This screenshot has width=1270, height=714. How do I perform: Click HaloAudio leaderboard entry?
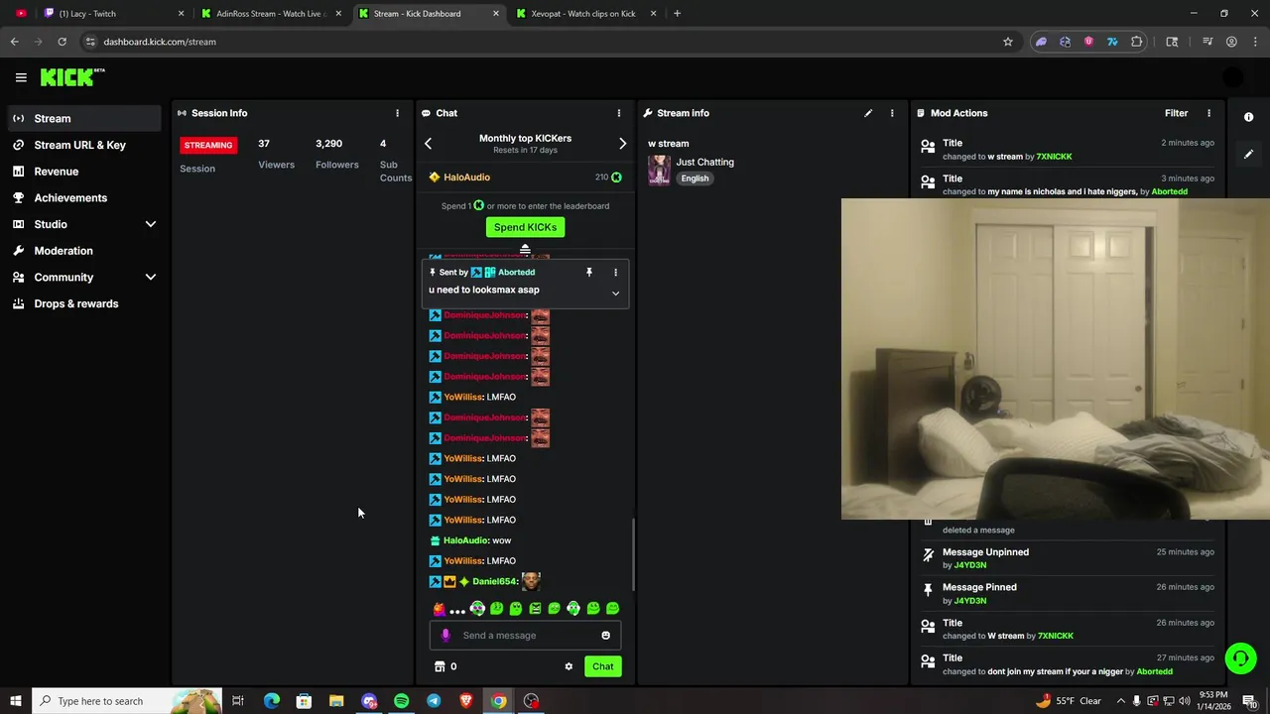[x=525, y=178]
